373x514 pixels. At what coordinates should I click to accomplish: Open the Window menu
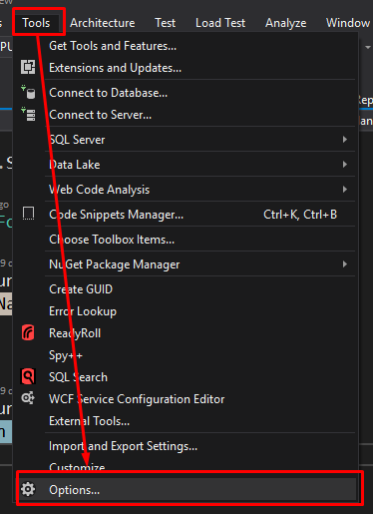point(348,23)
